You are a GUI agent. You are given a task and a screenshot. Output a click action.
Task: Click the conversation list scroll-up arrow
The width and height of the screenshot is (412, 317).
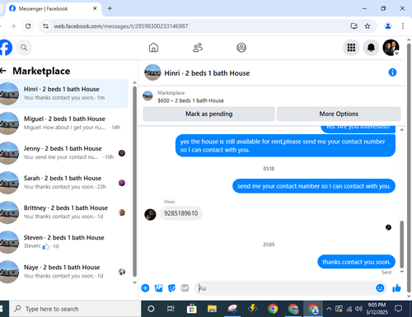pos(134,82)
